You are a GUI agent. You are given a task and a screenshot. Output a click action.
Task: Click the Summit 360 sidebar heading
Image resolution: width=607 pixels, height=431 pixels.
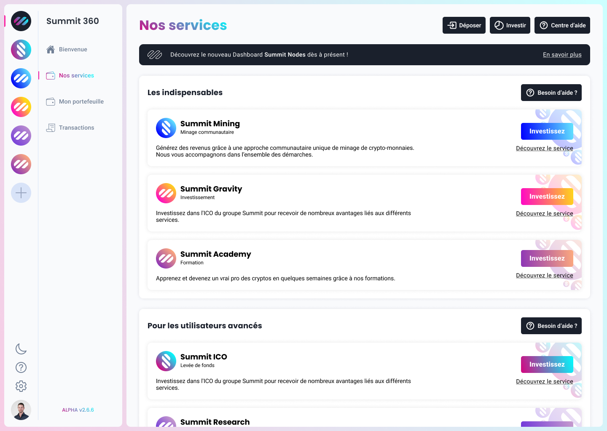click(x=73, y=21)
